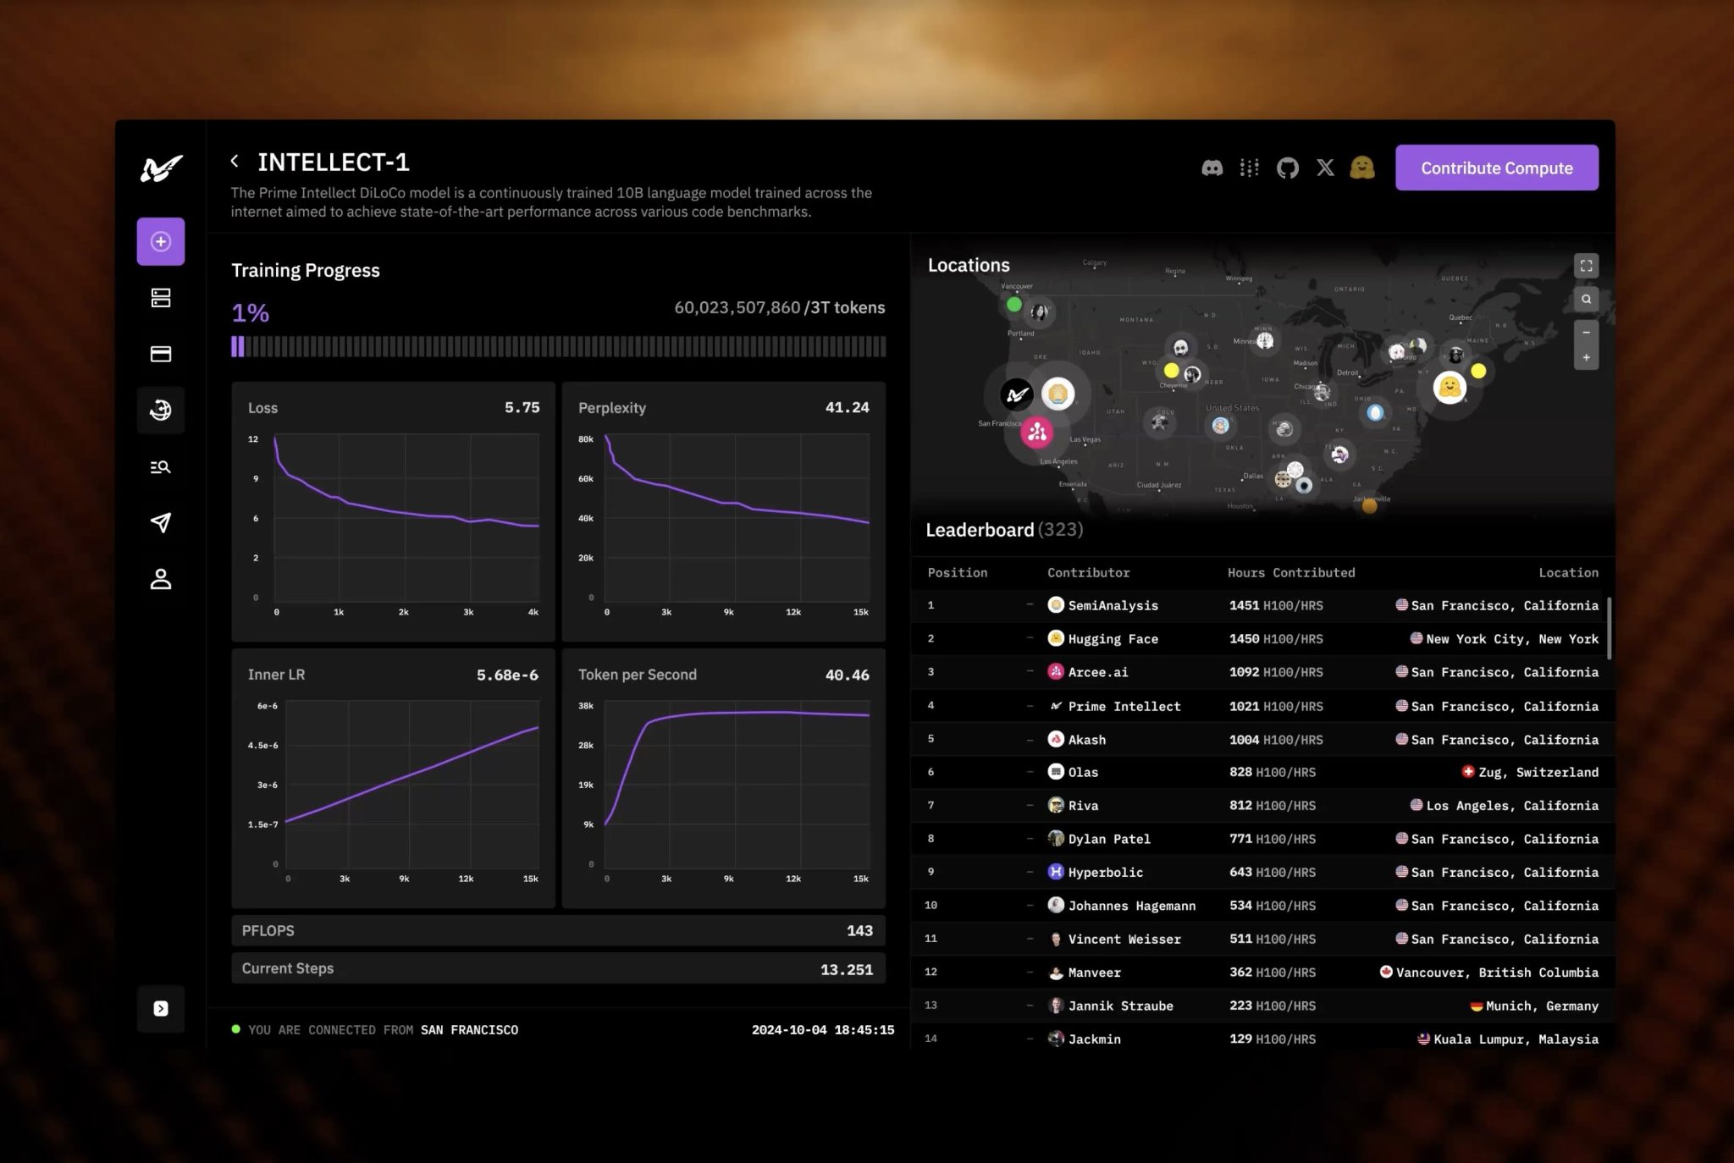This screenshot has width=1734, height=1163.
Task: Click the purple plus button in sidebar
Action: pyautogui.click(x=161, y=242)
